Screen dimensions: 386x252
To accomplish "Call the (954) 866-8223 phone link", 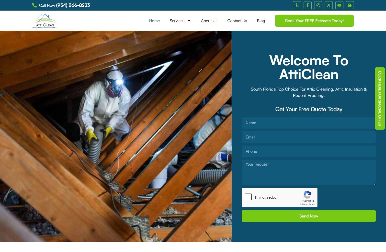I will [x=73, y=5].
